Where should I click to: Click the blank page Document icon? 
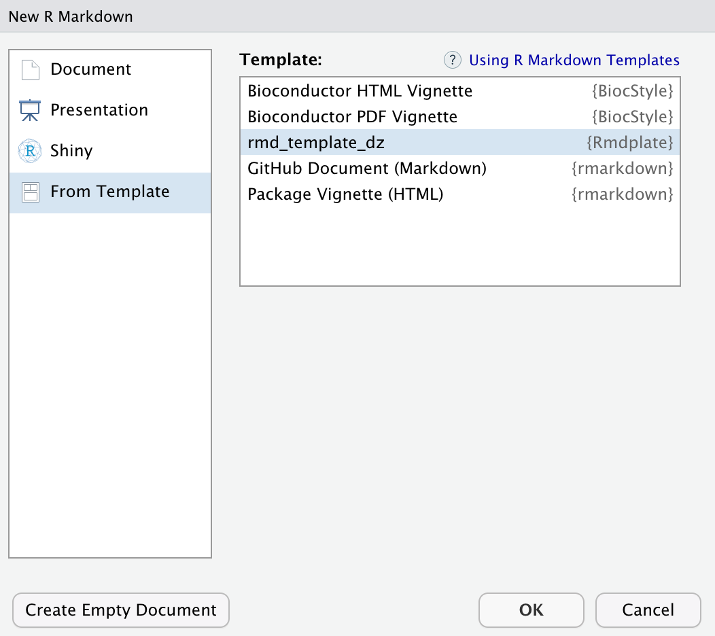[31, 70]
